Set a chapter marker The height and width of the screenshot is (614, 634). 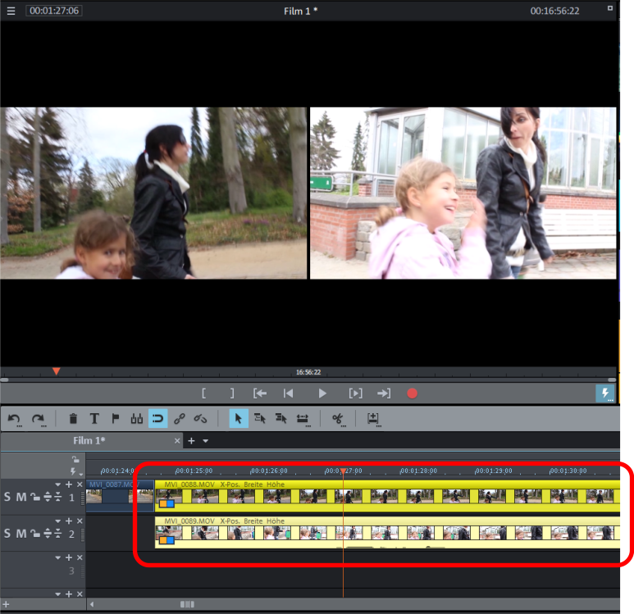click(137, 419)
